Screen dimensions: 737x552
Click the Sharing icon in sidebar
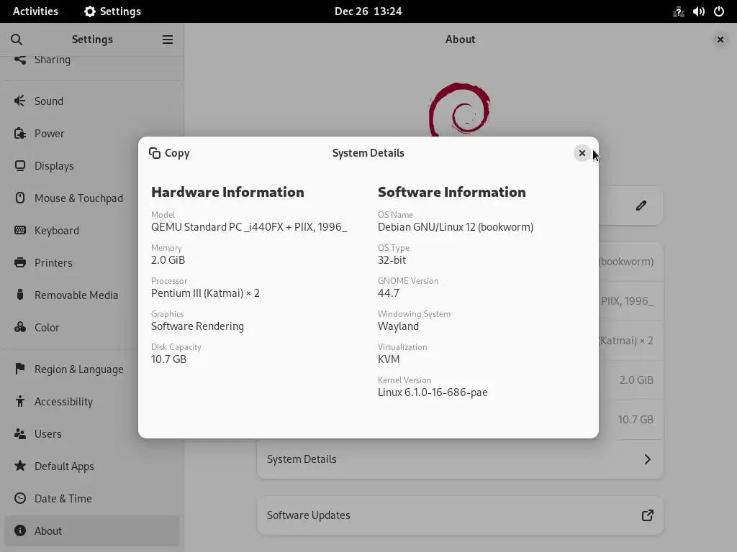[19, 60]
